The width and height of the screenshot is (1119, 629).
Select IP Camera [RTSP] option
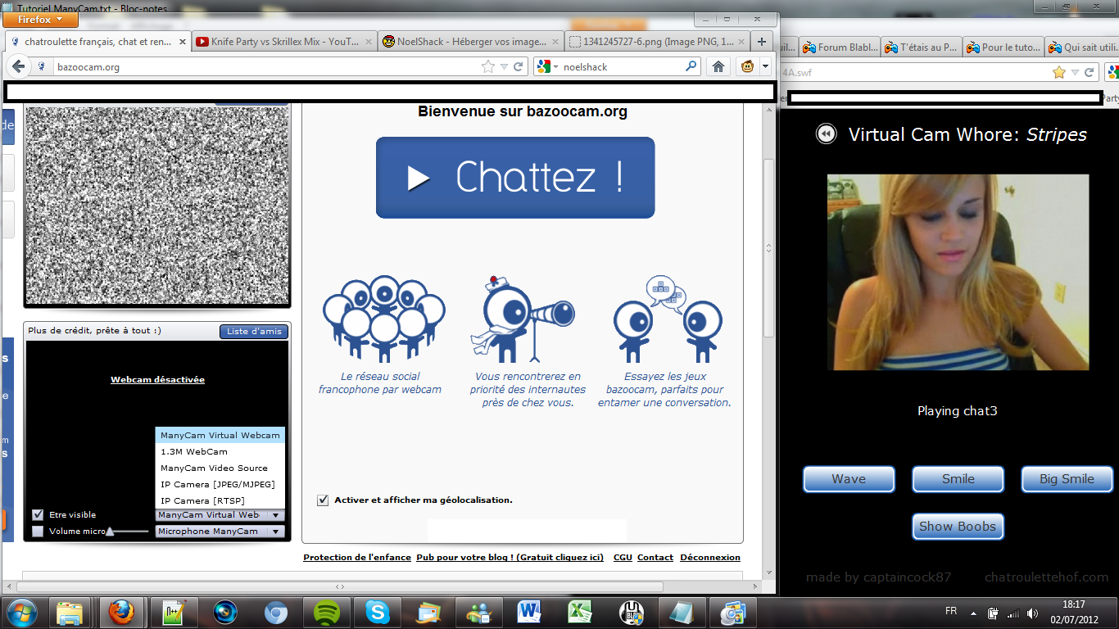pyautogui.click(x=220, y=500)
